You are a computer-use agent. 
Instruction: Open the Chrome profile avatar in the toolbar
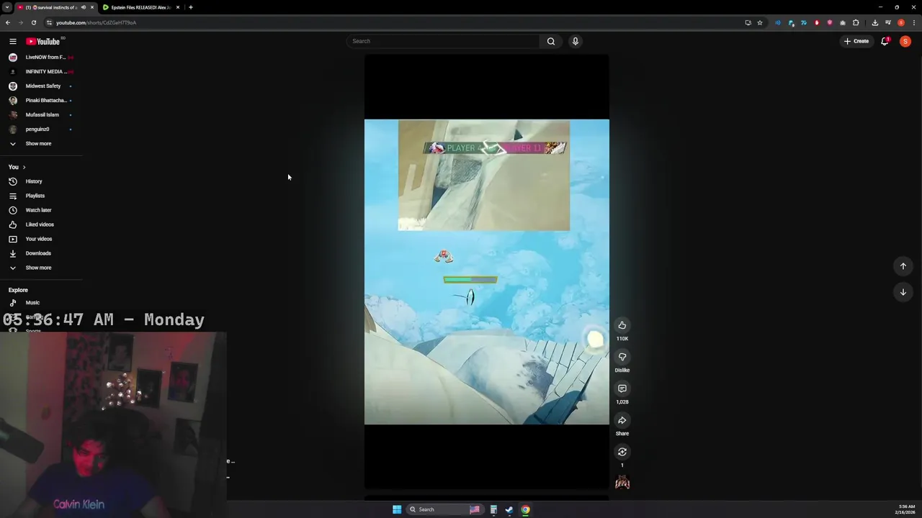coord(901,22)
